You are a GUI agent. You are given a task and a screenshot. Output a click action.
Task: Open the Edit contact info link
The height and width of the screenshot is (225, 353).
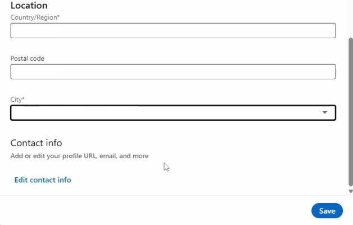[x=43, y=180]
